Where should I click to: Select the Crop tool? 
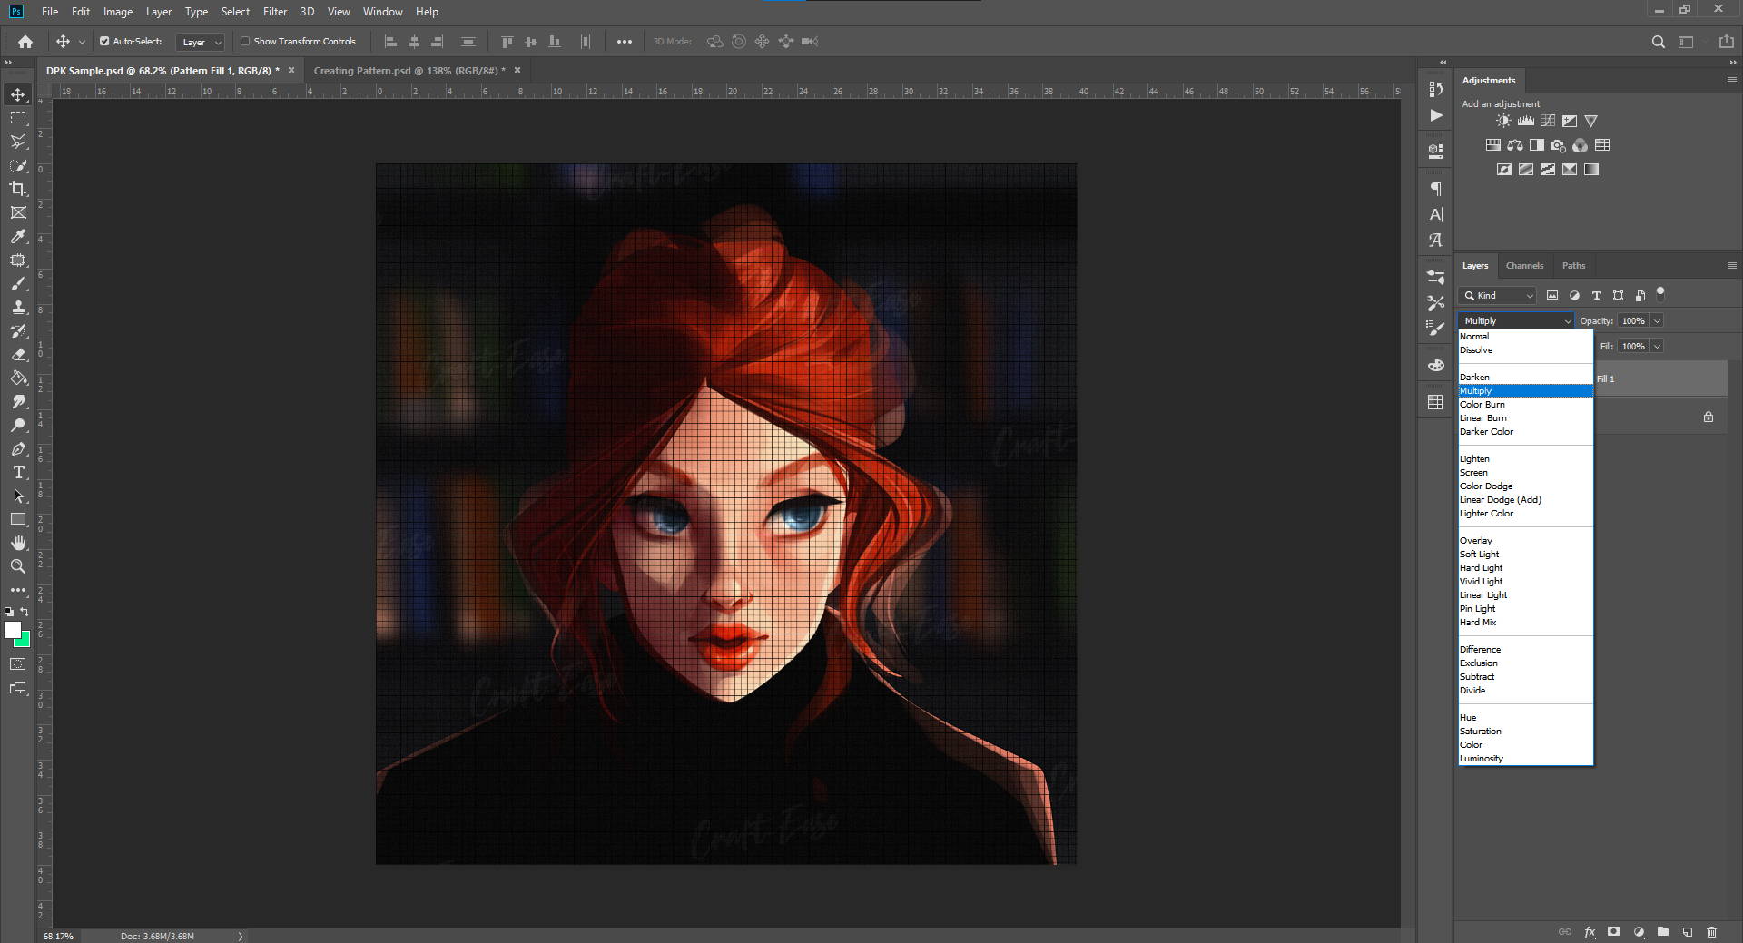18,189
